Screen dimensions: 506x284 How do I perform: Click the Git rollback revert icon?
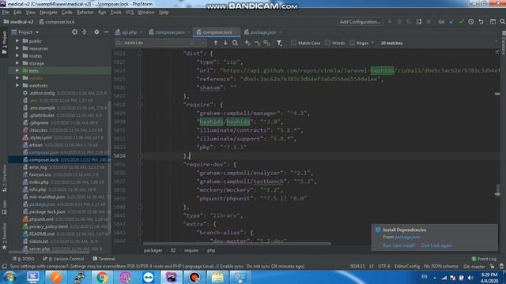point(481,22)
